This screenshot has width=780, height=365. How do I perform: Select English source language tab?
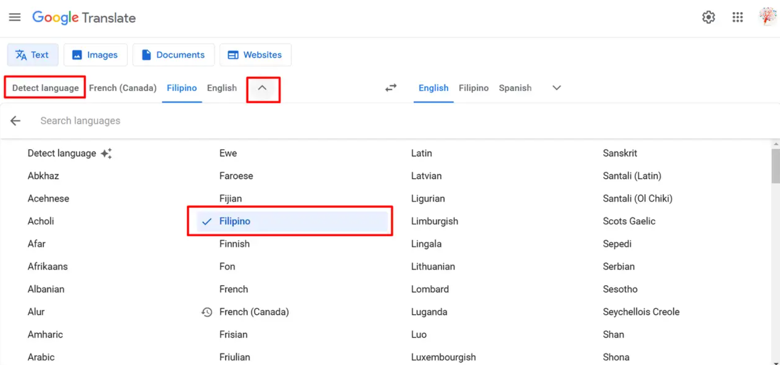(x=222, y=88)
